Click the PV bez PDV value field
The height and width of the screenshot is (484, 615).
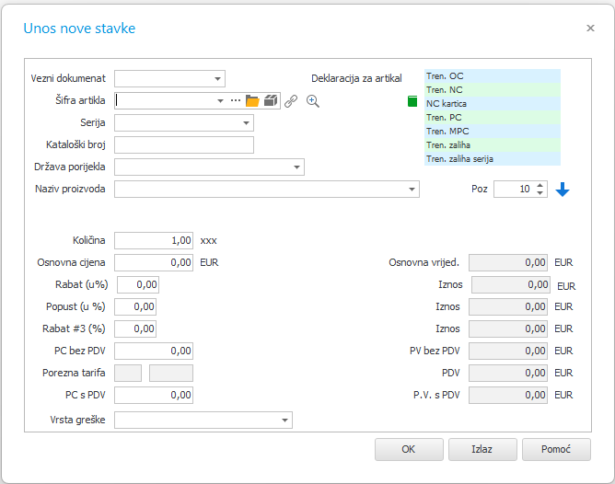pyautogui.click(x=508, y=351)
